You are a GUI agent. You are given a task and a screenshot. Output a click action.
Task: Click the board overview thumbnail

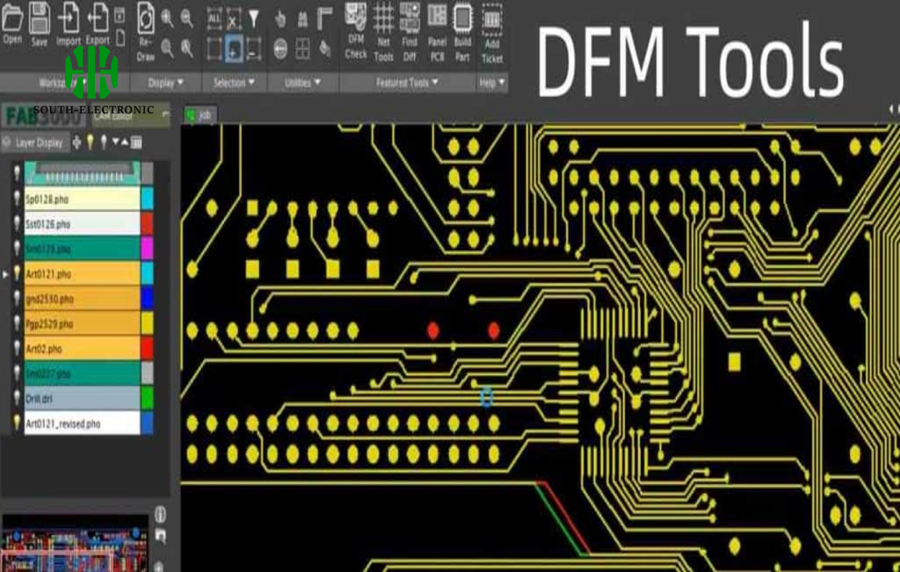click(76, 544)
